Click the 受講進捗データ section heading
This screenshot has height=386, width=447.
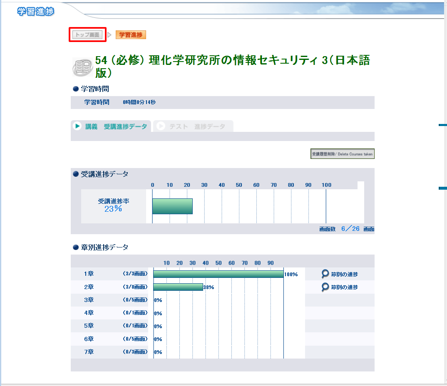pos(104,174)
